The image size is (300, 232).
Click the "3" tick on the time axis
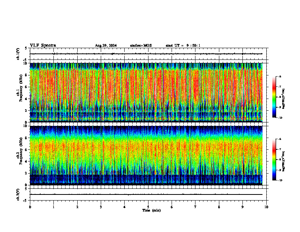pyautogui.click(x=101, y=207)
